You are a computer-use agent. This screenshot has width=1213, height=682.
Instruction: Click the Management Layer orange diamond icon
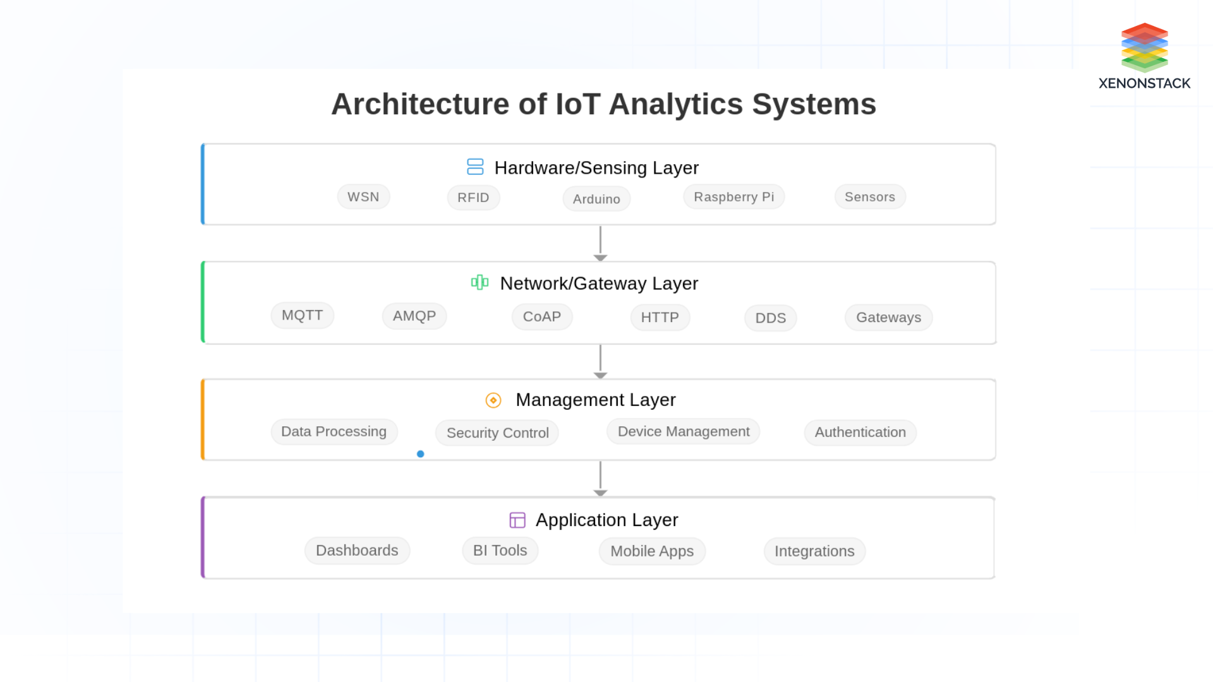[493, 400]
